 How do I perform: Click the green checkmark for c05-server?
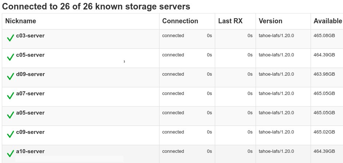(x=11, y=57)
